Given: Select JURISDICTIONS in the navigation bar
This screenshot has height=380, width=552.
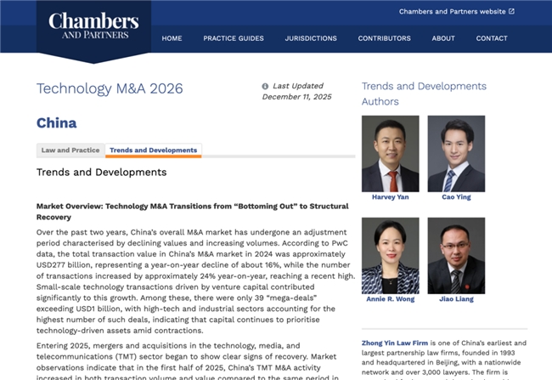Looking at the screenshot, I should [x=311, y=38].
